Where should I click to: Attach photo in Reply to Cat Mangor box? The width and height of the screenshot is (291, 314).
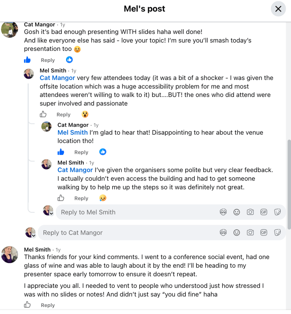pyautogui.click(x=250, y=232)
